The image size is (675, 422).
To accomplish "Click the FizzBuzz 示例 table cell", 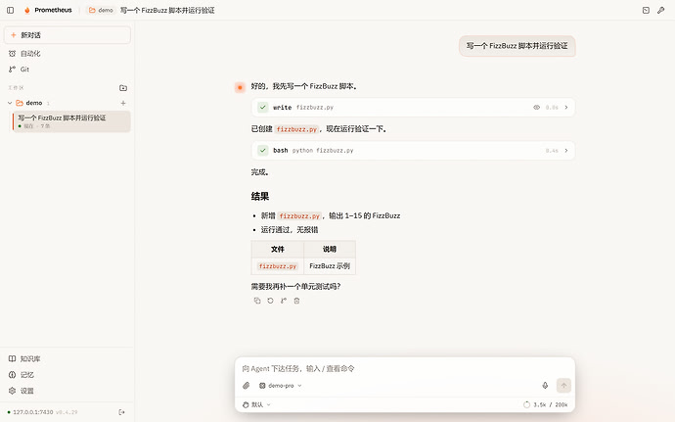I will pos(330,266).
